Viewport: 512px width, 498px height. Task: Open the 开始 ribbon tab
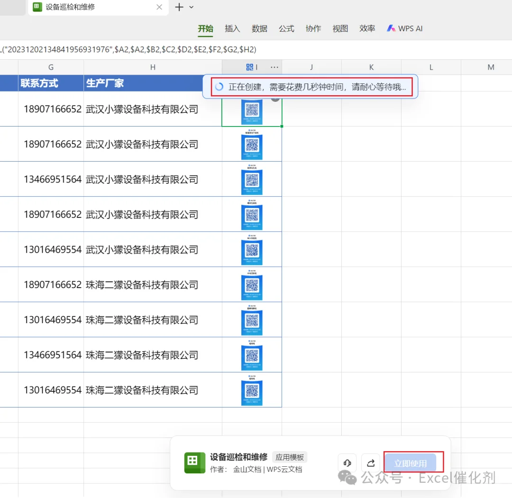tap(205, 29)
